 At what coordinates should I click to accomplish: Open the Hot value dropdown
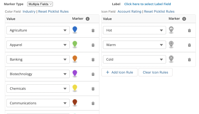point(134,30)
